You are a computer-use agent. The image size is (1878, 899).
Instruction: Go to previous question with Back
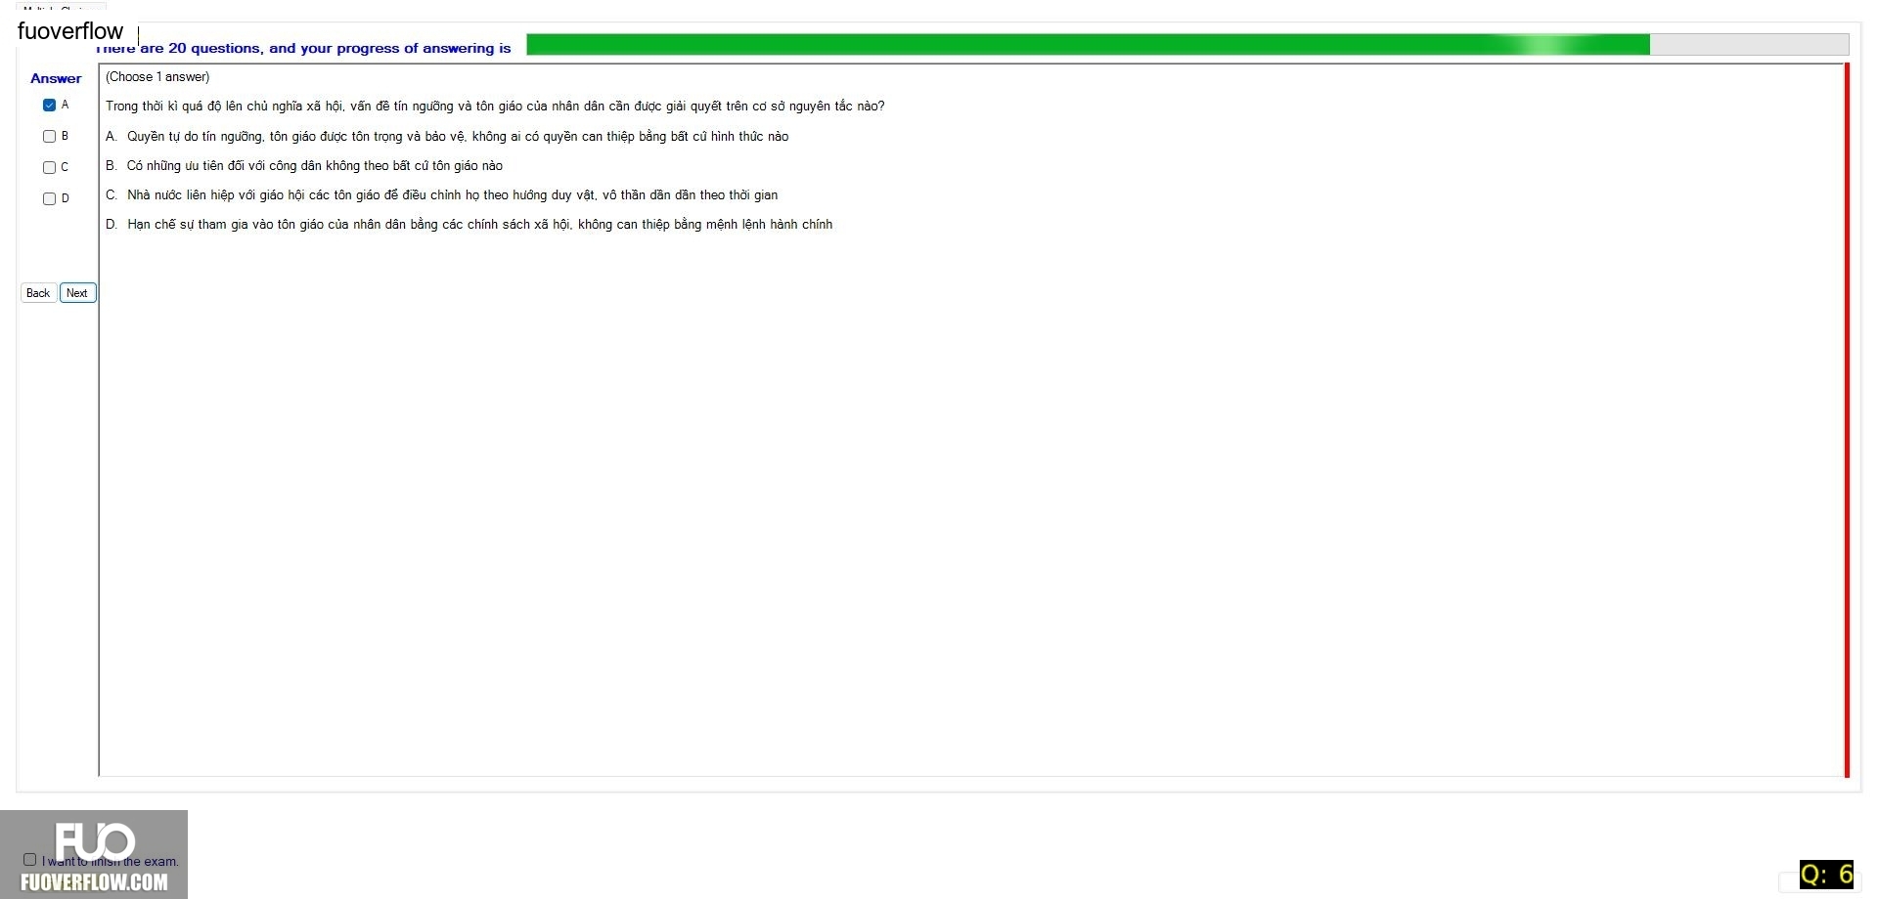click(x=38, y=293)
